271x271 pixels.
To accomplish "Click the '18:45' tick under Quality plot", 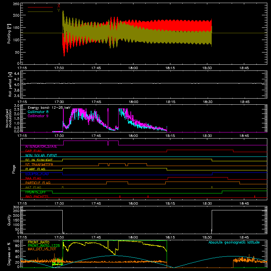I will click(x=244, y=237).
